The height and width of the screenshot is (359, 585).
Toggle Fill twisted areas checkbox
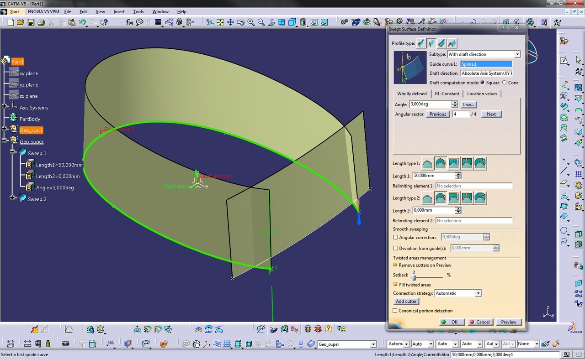(x=395, y=285)
